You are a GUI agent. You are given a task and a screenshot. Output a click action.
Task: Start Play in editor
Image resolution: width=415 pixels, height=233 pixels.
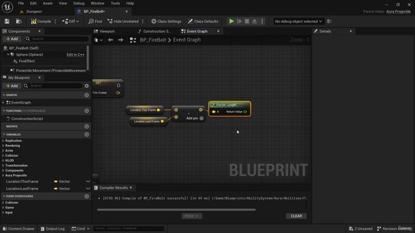(x=231, y=21)
